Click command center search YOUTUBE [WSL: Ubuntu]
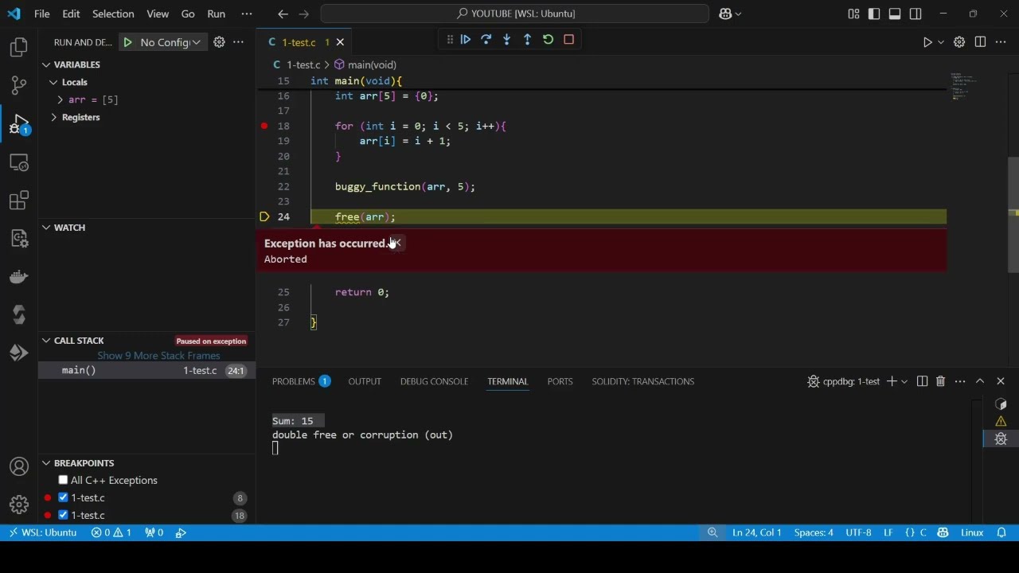Viewport: 1019px width, 573px height. [515, 14]
